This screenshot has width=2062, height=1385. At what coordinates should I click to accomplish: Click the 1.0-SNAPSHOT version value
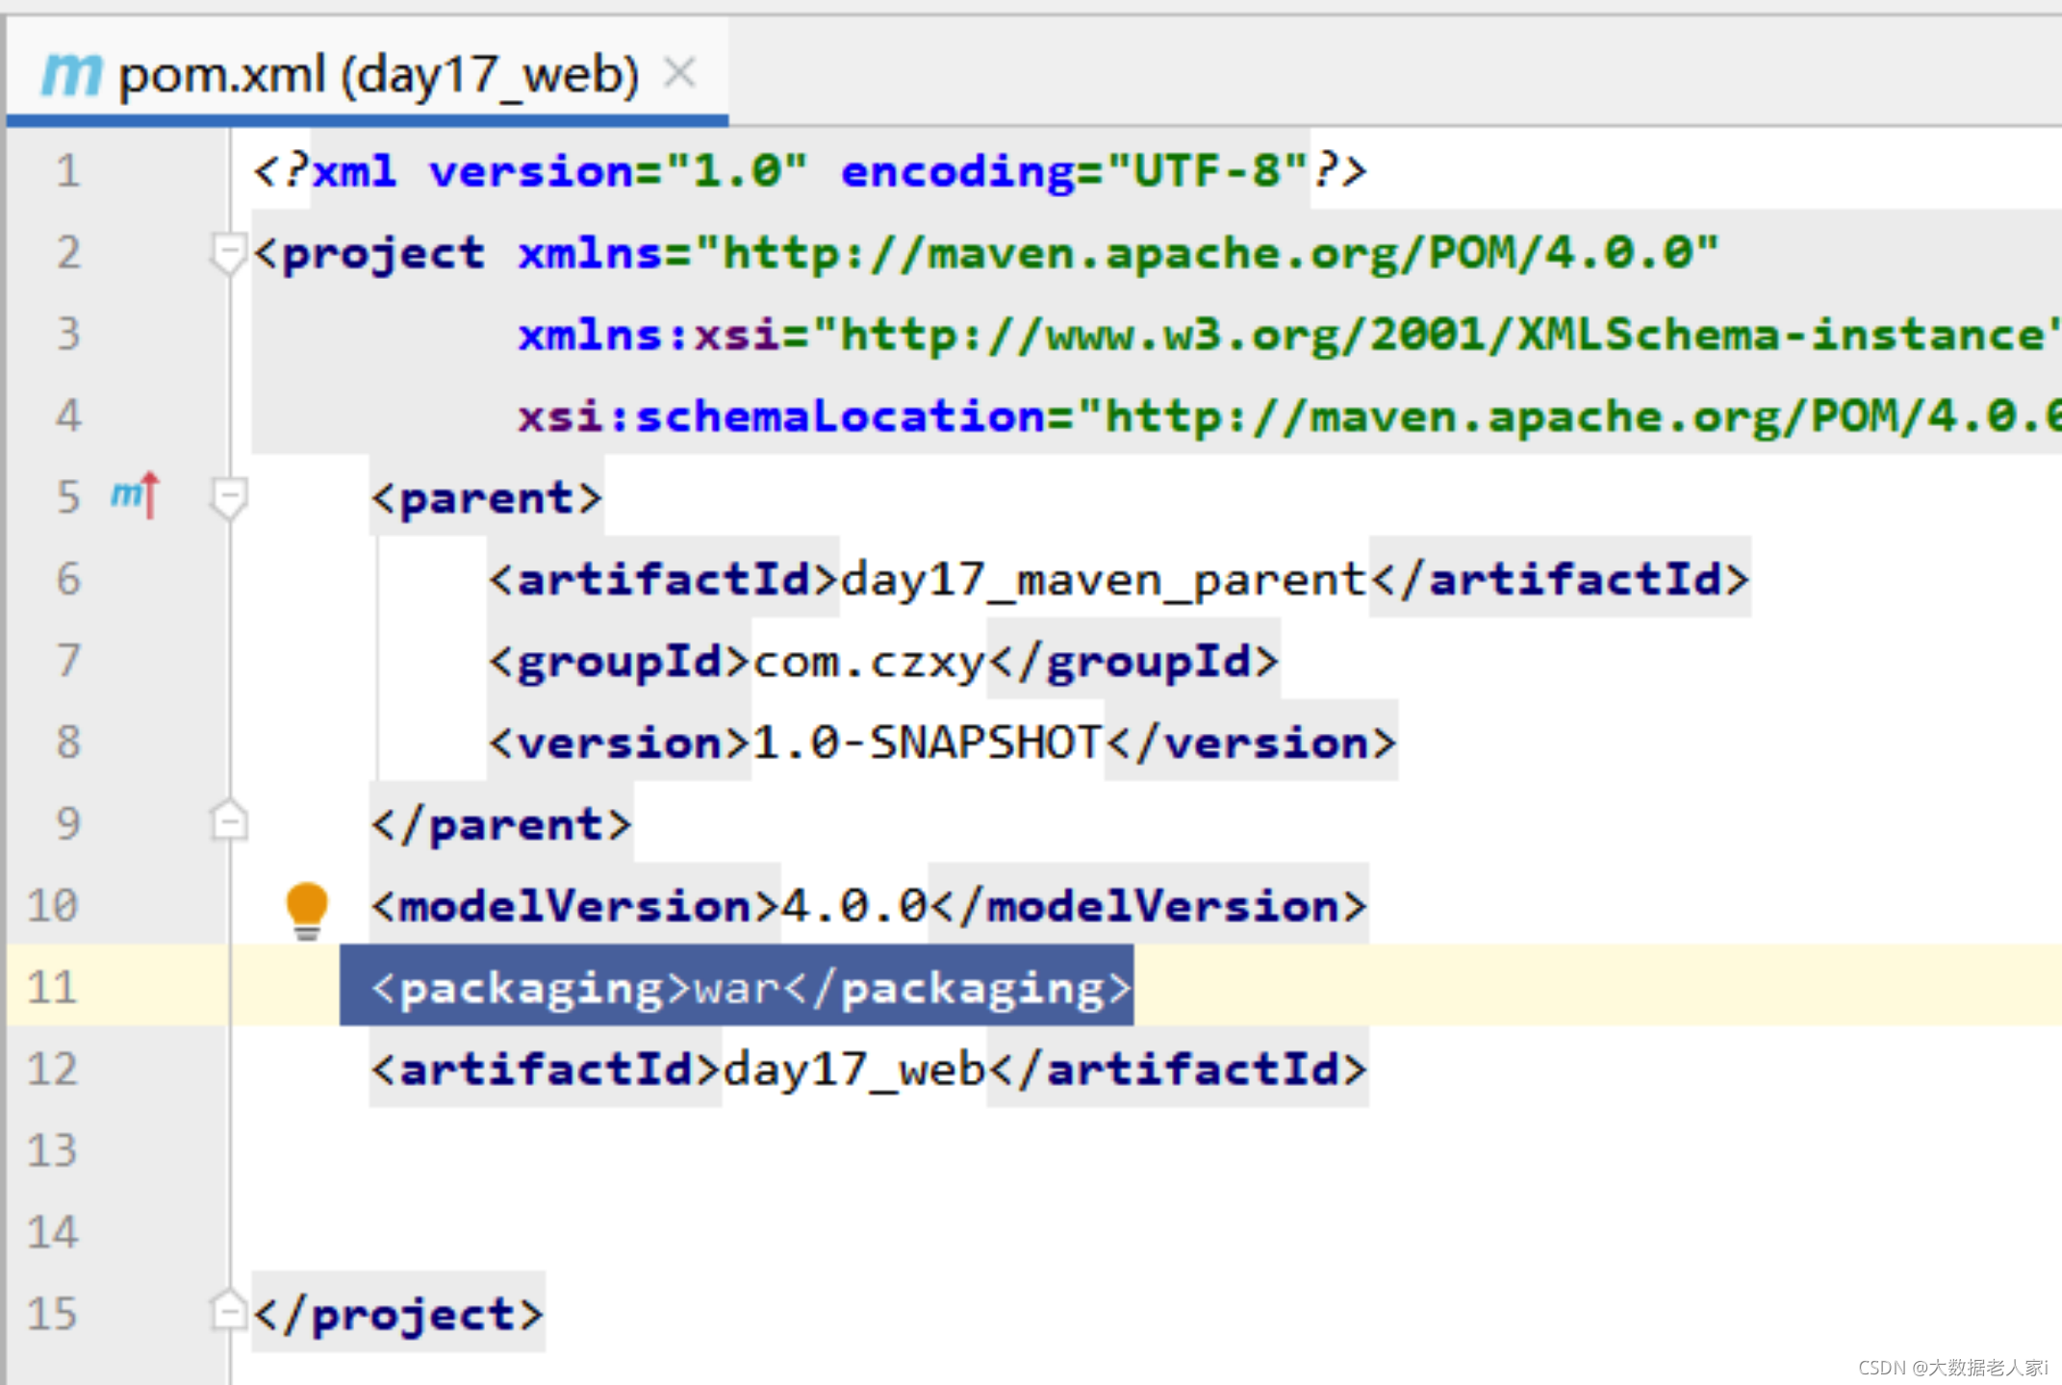tap(927, 743)
